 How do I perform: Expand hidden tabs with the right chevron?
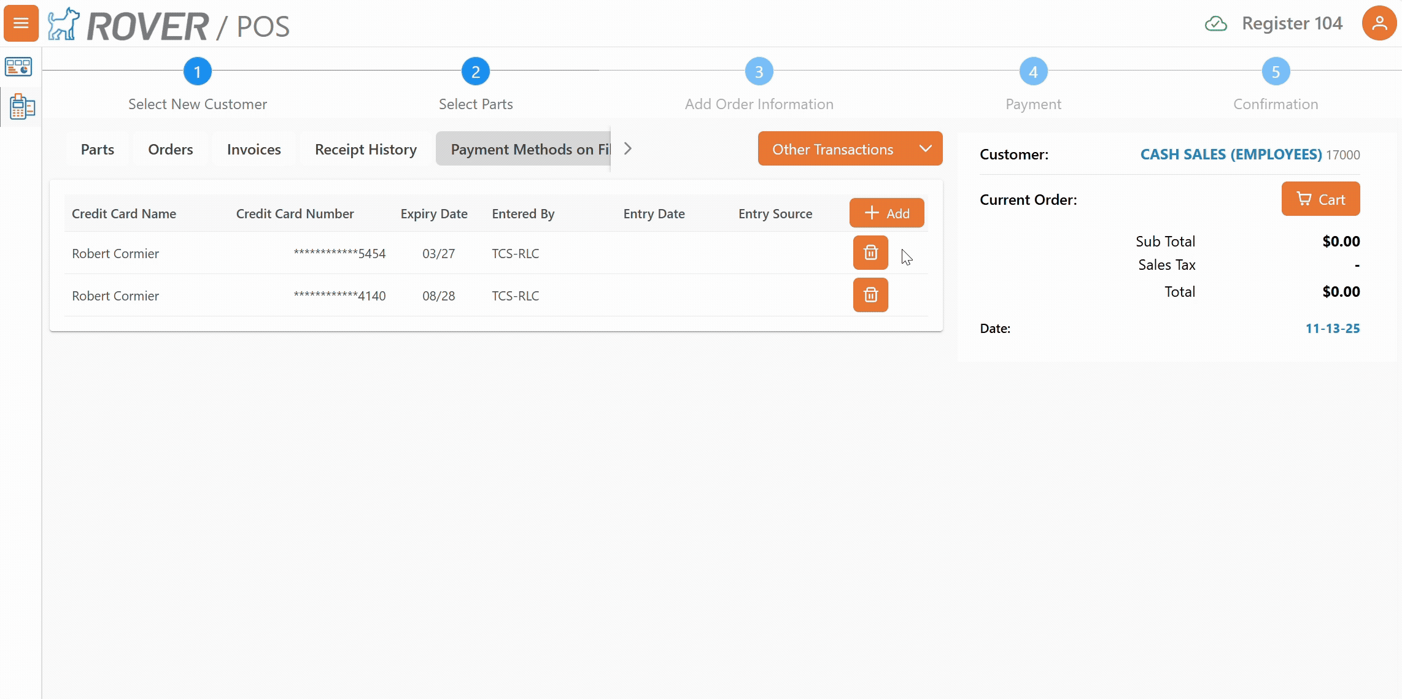[627, 148]
